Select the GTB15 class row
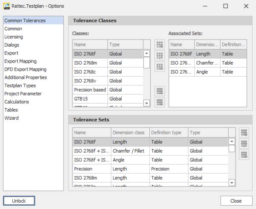 click(90, 98)
